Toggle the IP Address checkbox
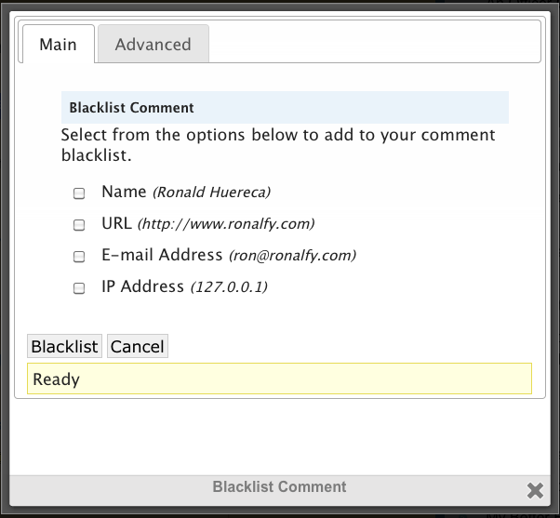The width and height of the screenshot is (560, 518). [79, 288]
